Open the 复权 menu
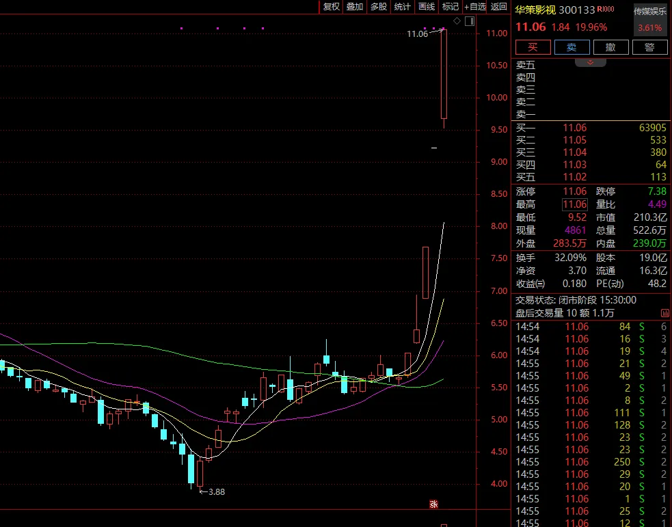 [331, 7]
